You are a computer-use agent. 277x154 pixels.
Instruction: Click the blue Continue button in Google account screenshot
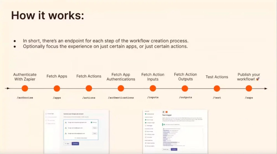click(x=75, y=144)
